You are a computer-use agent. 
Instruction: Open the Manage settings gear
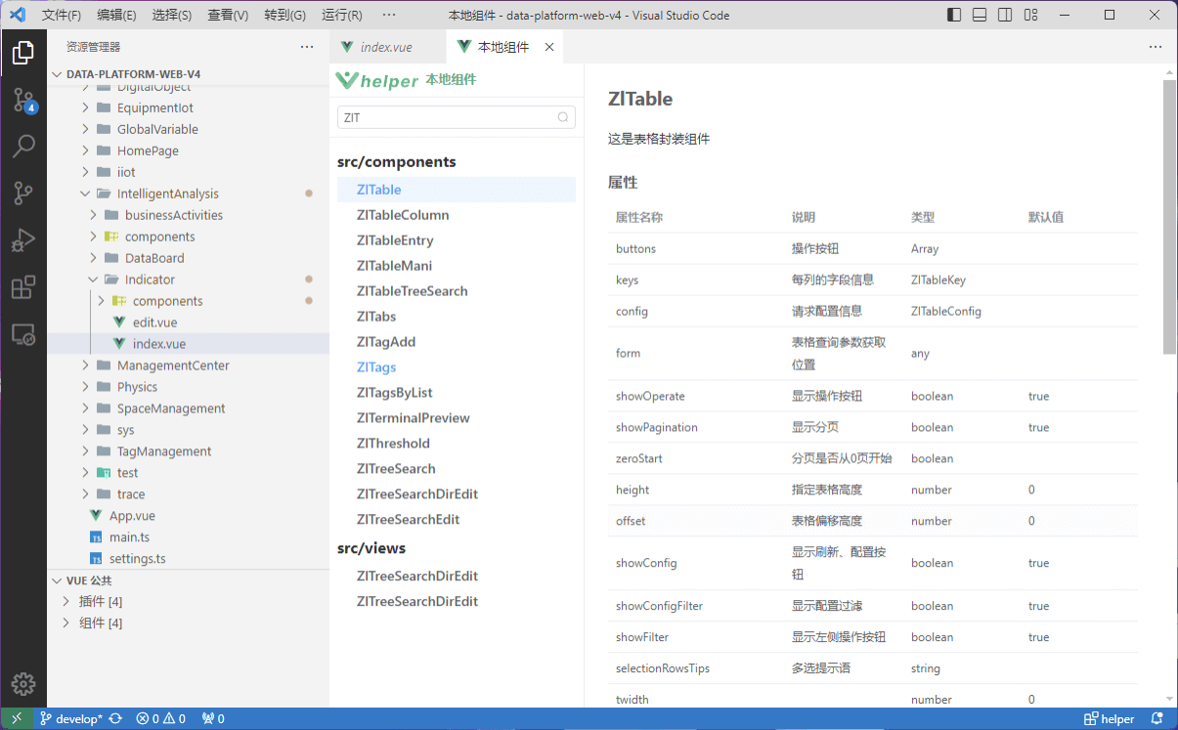pos(23,684)
